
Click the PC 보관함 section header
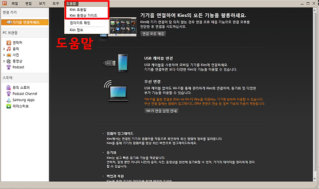point(25,33)
